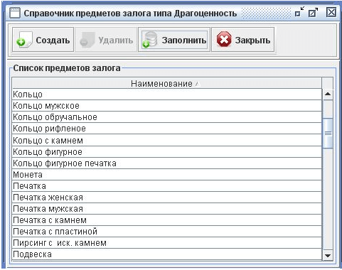
Task: Select the row Монета
Action: point(167,175)
